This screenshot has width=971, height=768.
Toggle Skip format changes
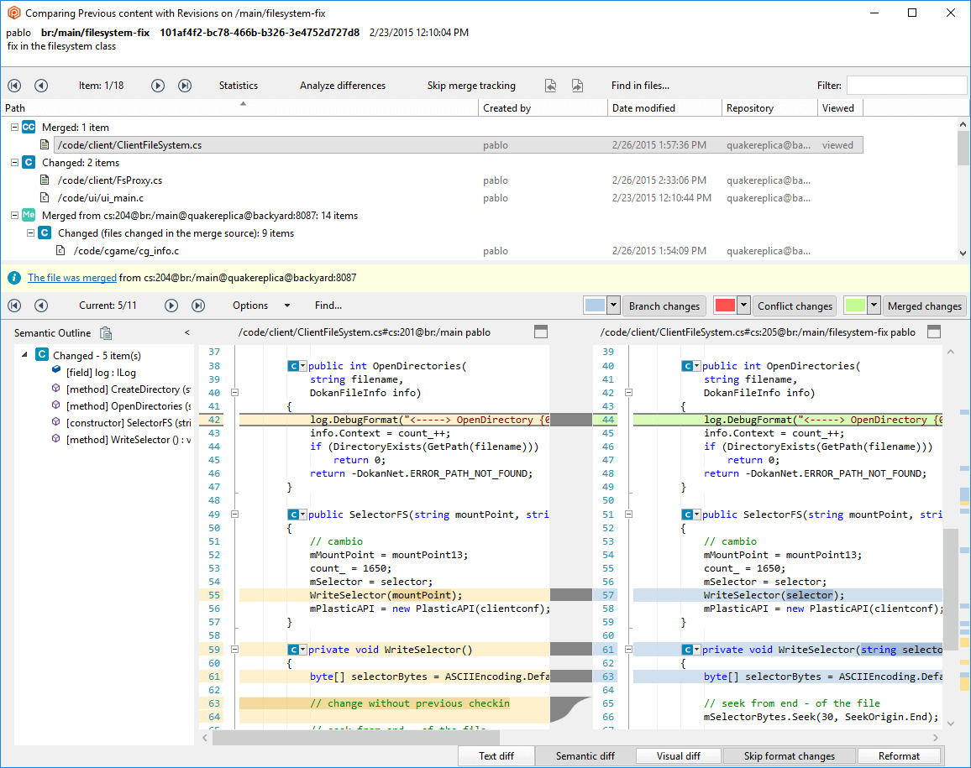point(789,755)
